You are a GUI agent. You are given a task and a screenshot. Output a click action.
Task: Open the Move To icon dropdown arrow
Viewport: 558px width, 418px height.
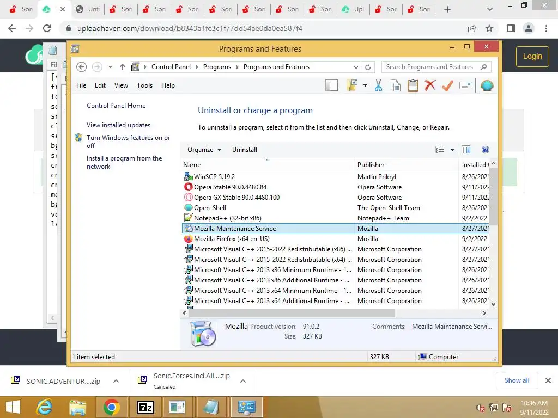click(365, 85)
